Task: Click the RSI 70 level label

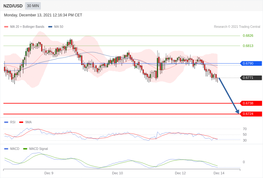Action: 245,129
